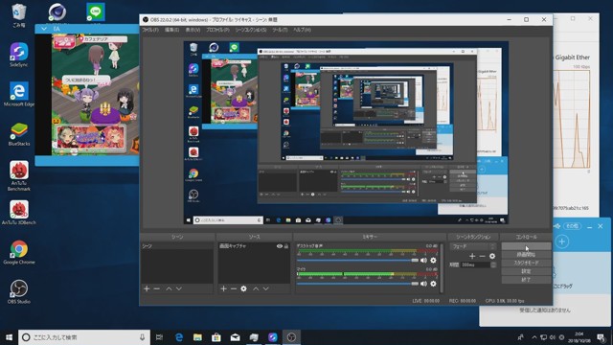Image resolution: width=613 pixels, height=345 pixels.
Task: Add a scene transition with plus icon
Action: [472, 256]
